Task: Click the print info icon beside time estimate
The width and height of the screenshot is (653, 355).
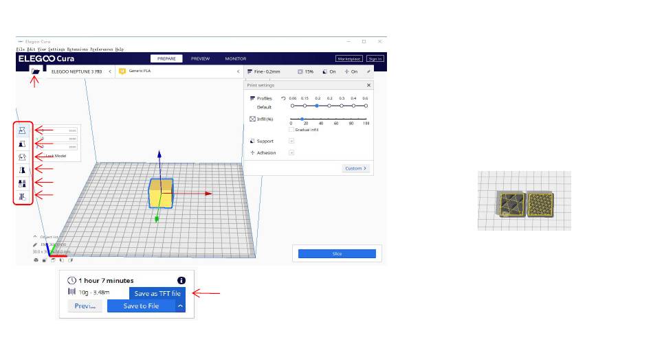Action: [181, 280]
